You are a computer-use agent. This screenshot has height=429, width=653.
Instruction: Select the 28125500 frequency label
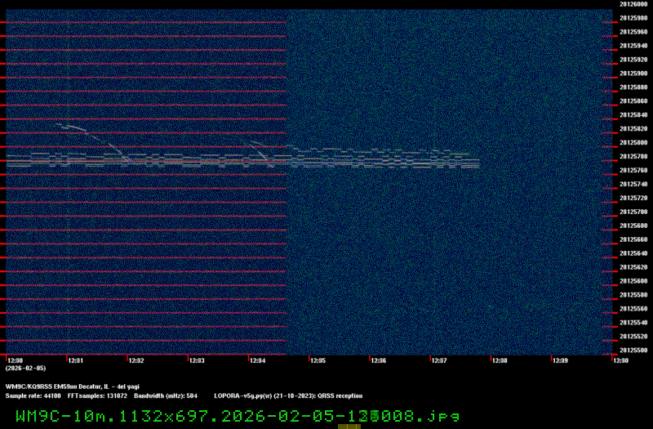click(x=633, y=351)
